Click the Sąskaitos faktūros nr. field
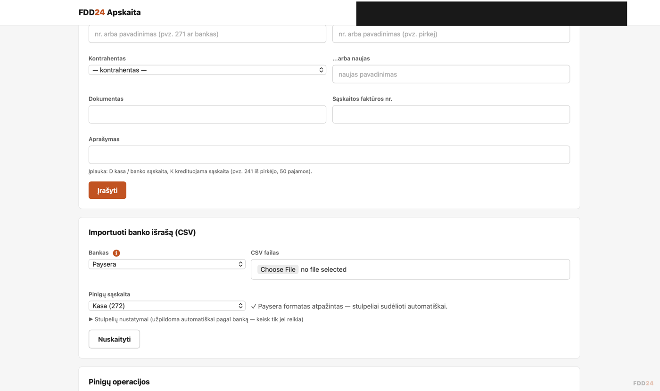 451,114
